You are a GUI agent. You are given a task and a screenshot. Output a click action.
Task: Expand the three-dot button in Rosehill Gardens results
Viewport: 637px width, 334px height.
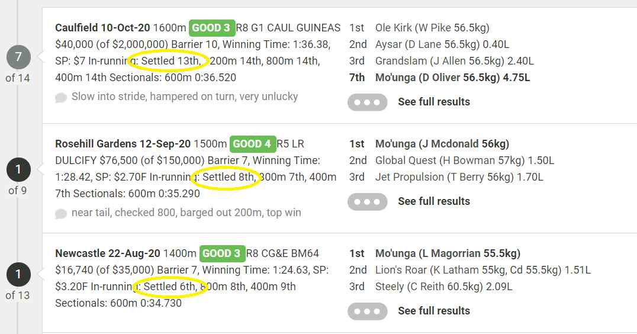[x=367, y=201]
